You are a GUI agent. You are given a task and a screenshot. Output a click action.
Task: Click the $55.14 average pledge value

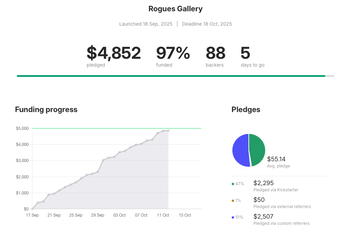point(276,159)
